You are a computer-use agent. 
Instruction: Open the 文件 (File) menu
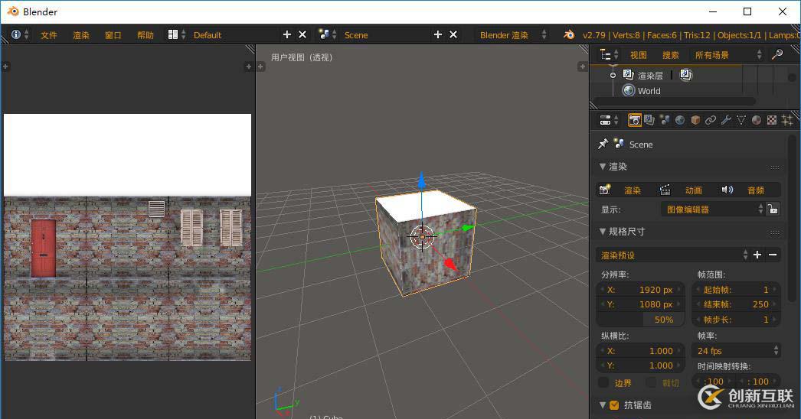click(49, 35)
